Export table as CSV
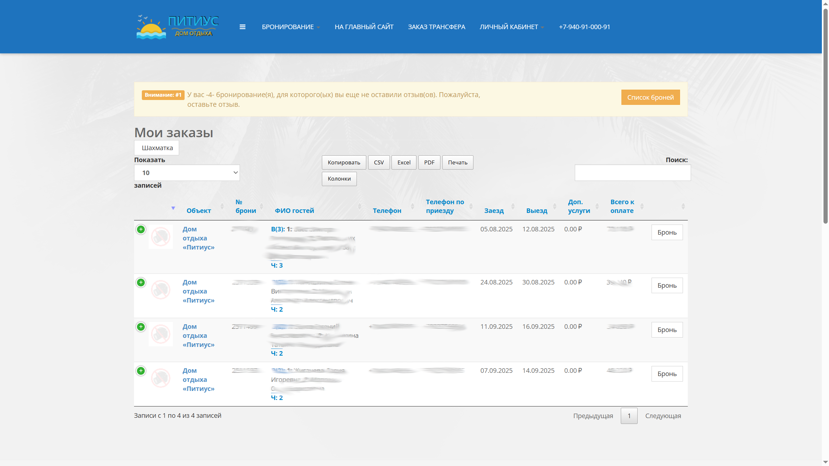The width and height of the screenshot is (829, 466). pos(379,162)
